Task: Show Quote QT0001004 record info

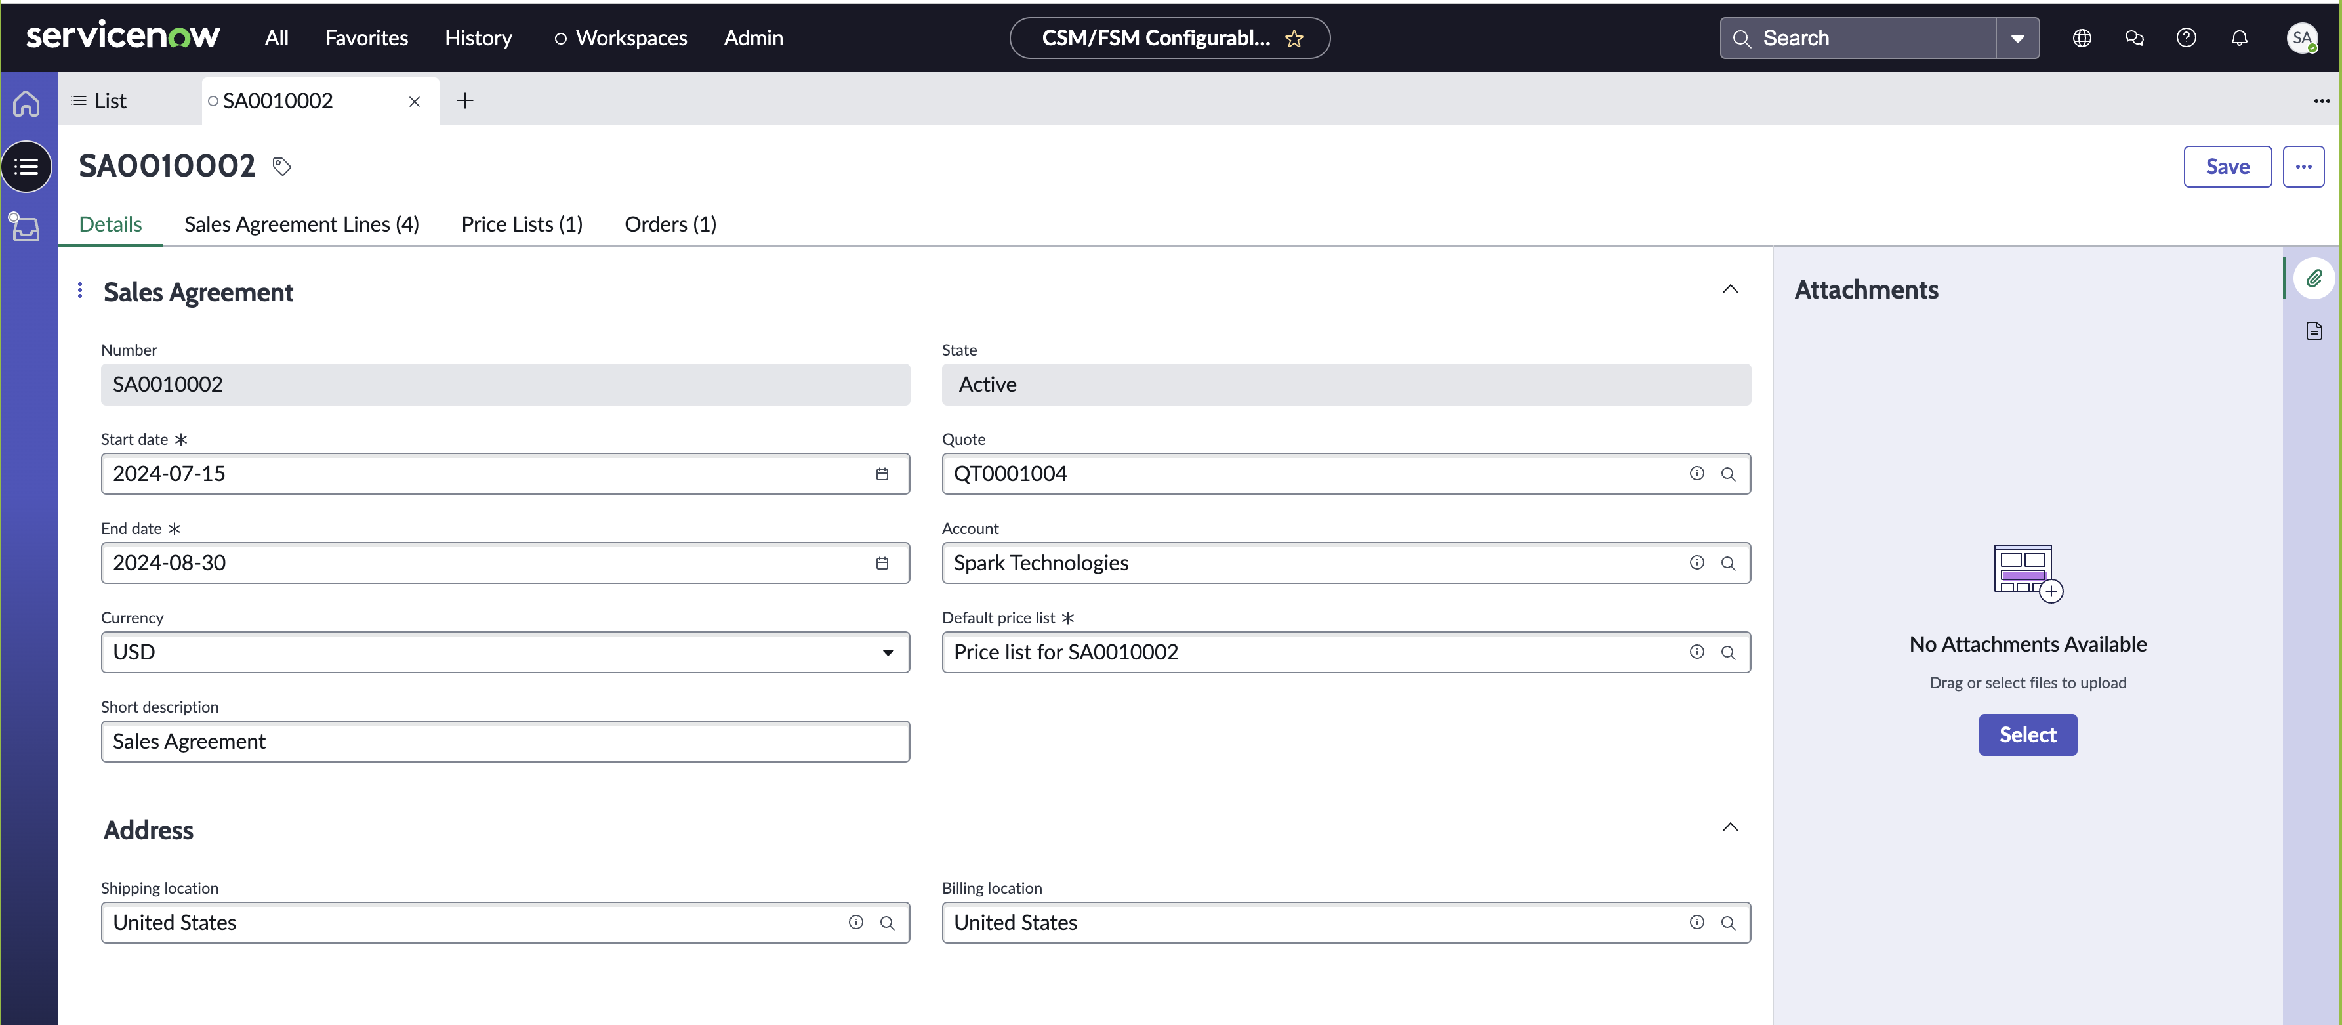Action: [1696, 474]
